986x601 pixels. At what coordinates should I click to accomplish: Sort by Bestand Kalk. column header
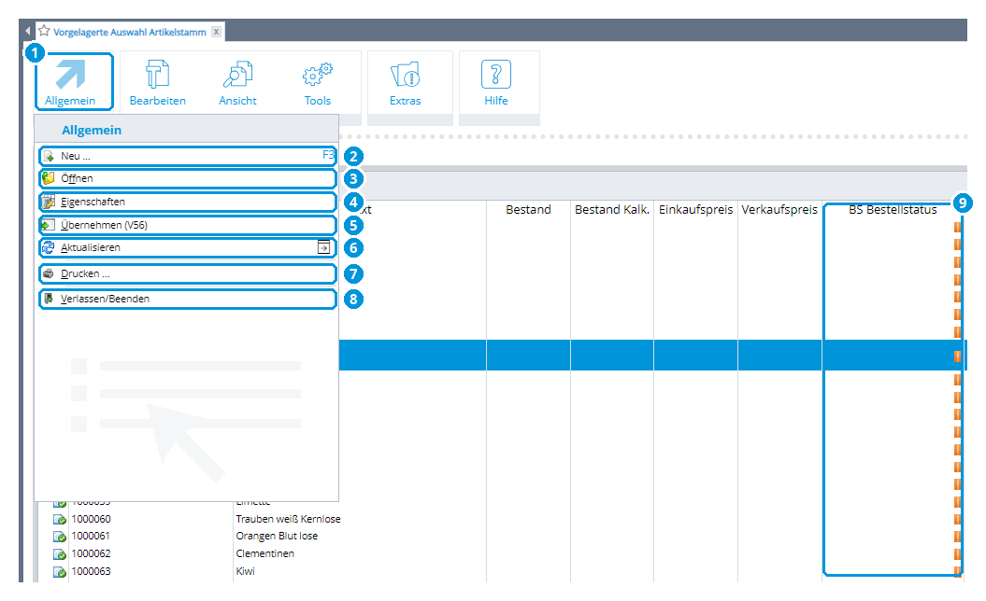click(x=612, y=210)
